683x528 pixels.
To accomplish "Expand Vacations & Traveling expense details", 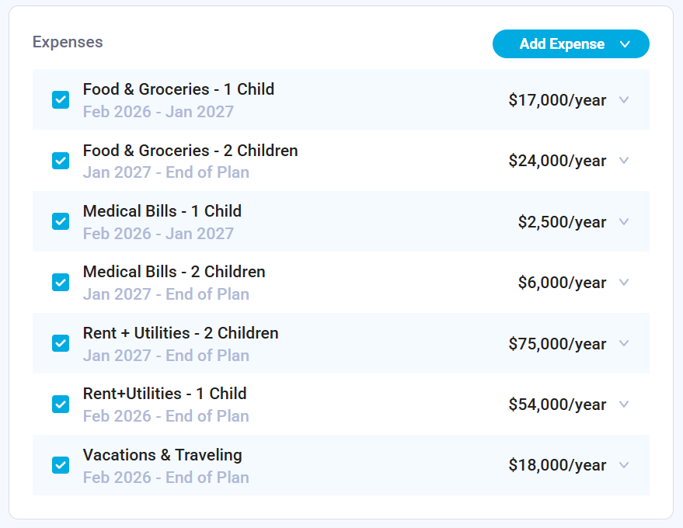I will pyautogui.click(x=623, y=465).
